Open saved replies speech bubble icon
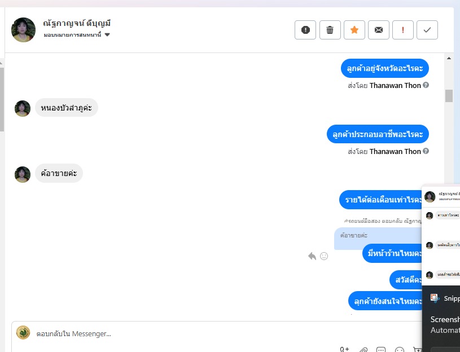Viewport: 460px width, 352px height. click(381, 350)
